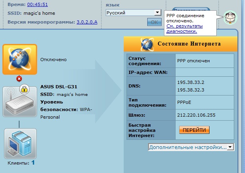The height and width of the screenshot is (173, 245).
Task: Open the 00:45:51 uptime link
Action: pyautogui.click(x=38, y=4)
